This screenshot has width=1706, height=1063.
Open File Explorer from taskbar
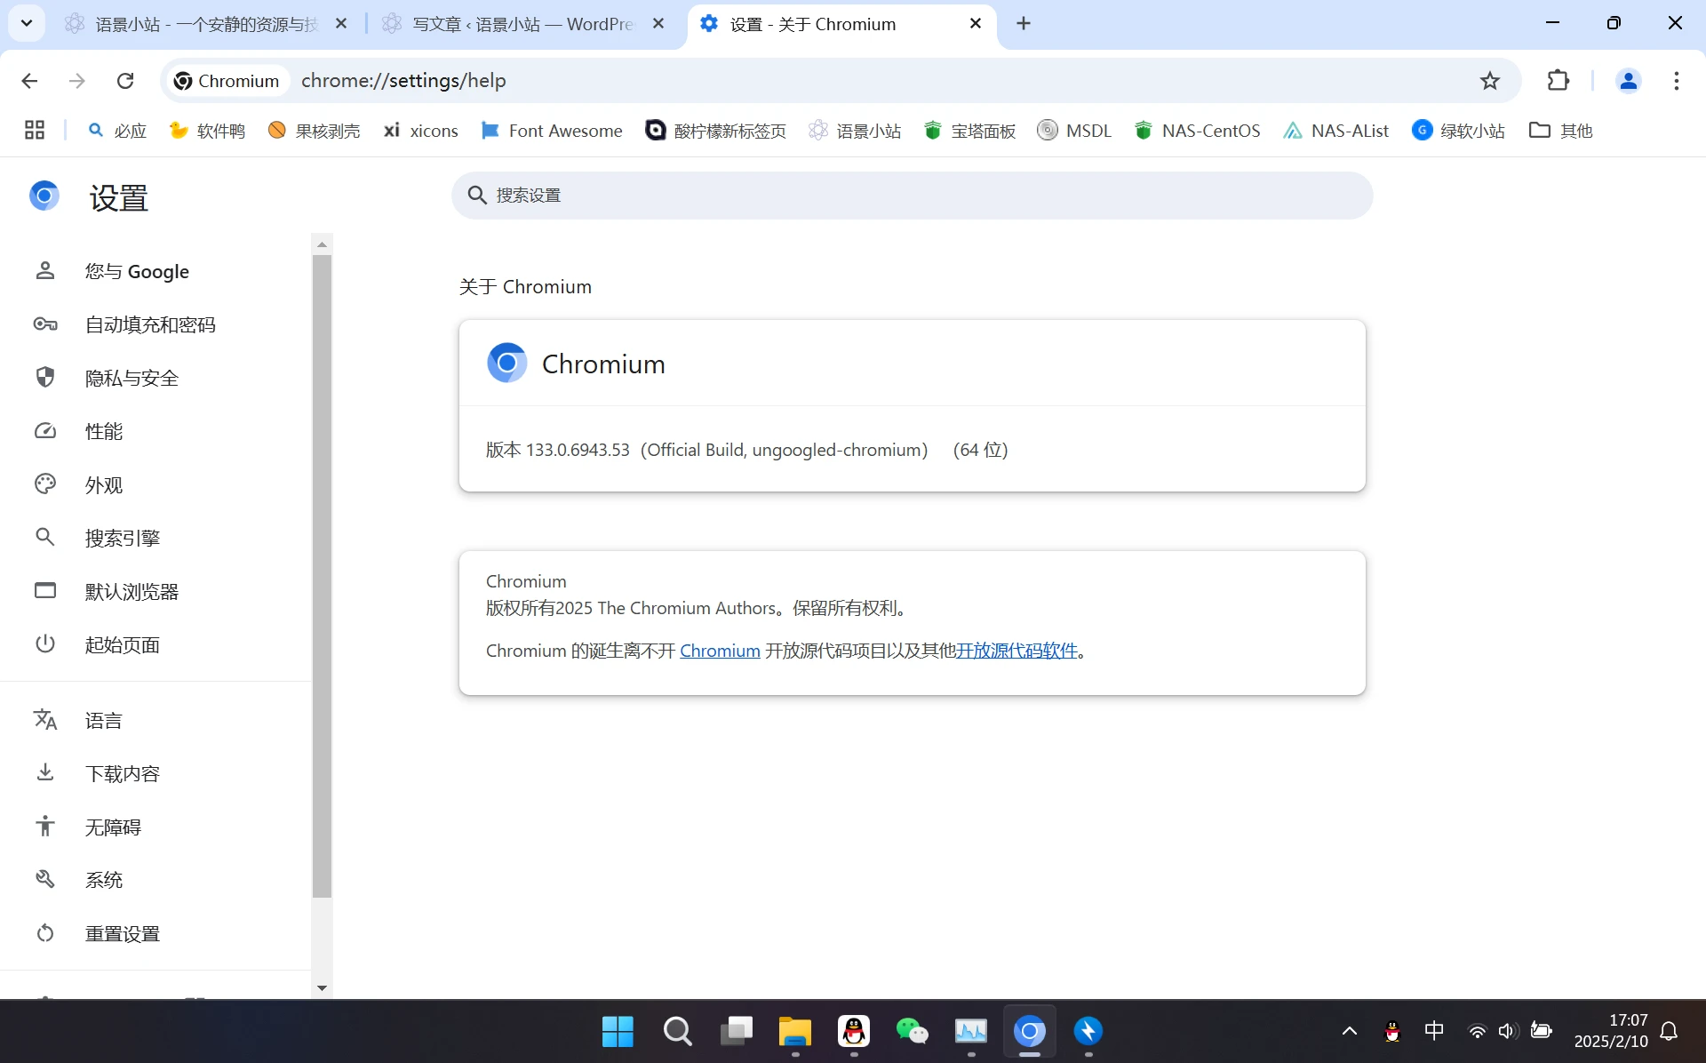pos(795,1032)
